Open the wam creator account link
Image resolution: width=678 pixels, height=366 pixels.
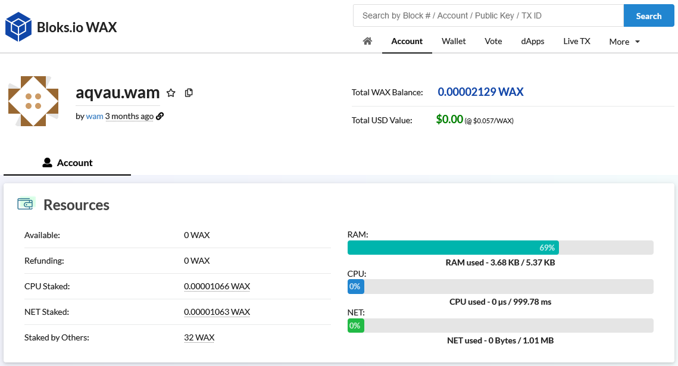tap(95, 116)
